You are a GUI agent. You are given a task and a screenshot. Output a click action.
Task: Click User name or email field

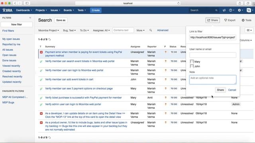coord(213,55)
